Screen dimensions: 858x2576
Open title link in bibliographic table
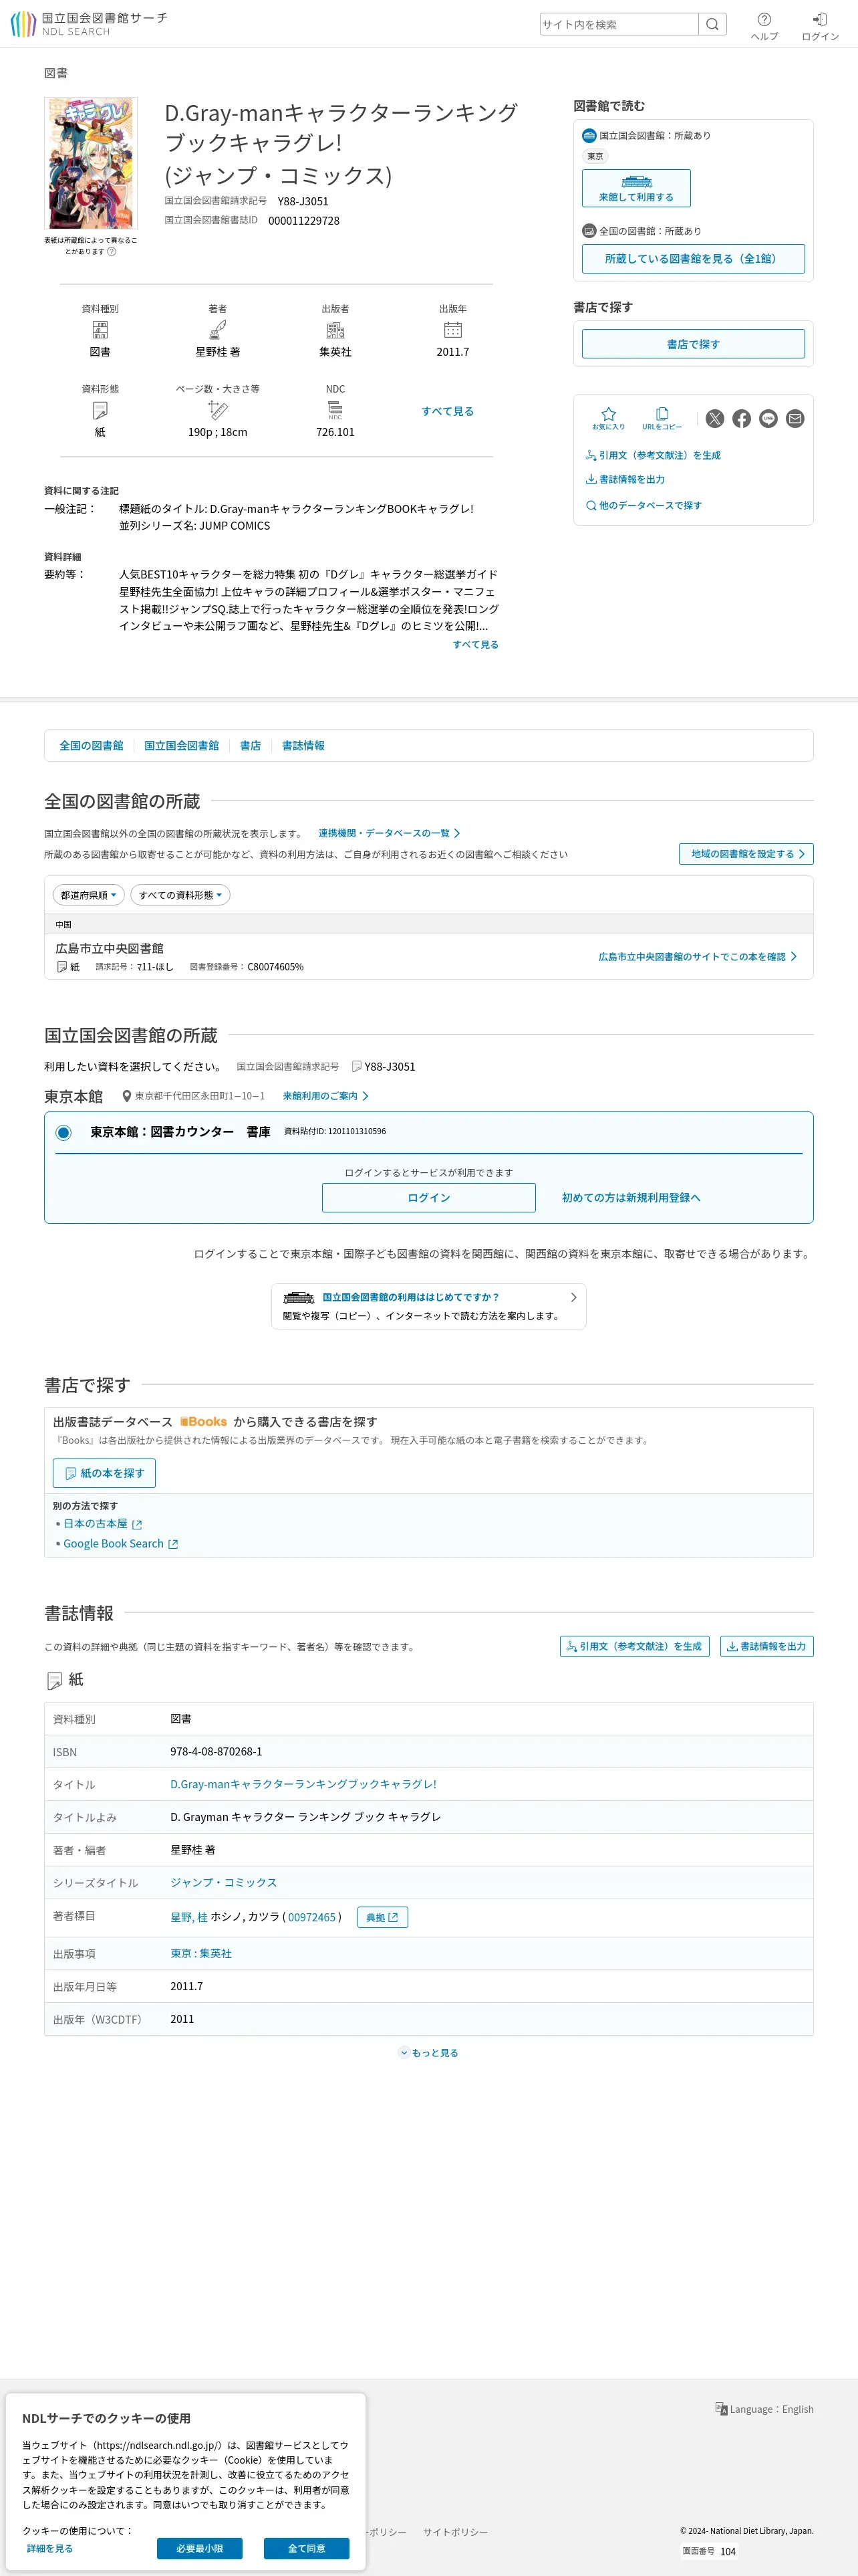[x=303, y=1784]
